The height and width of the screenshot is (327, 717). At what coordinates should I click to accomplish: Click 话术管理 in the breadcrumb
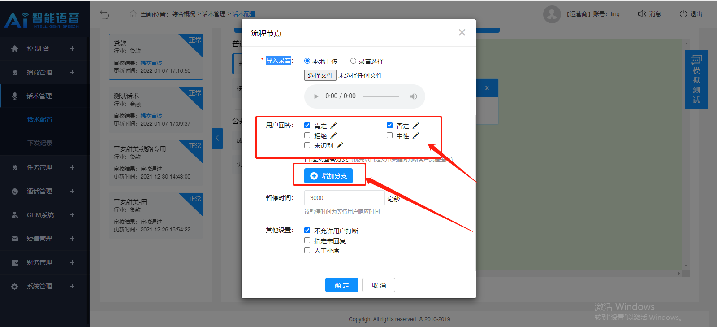click(214, 14)
